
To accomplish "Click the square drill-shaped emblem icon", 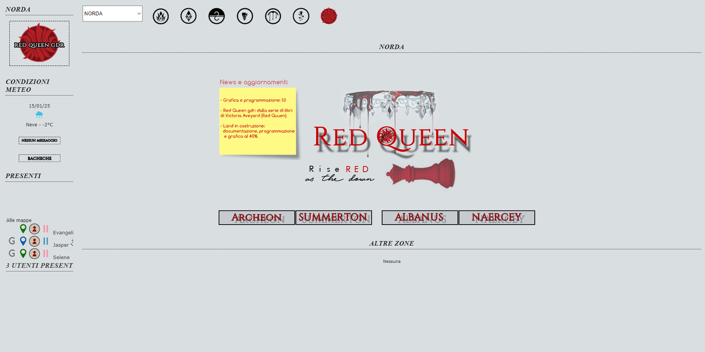I will click(x=245, y=17).
